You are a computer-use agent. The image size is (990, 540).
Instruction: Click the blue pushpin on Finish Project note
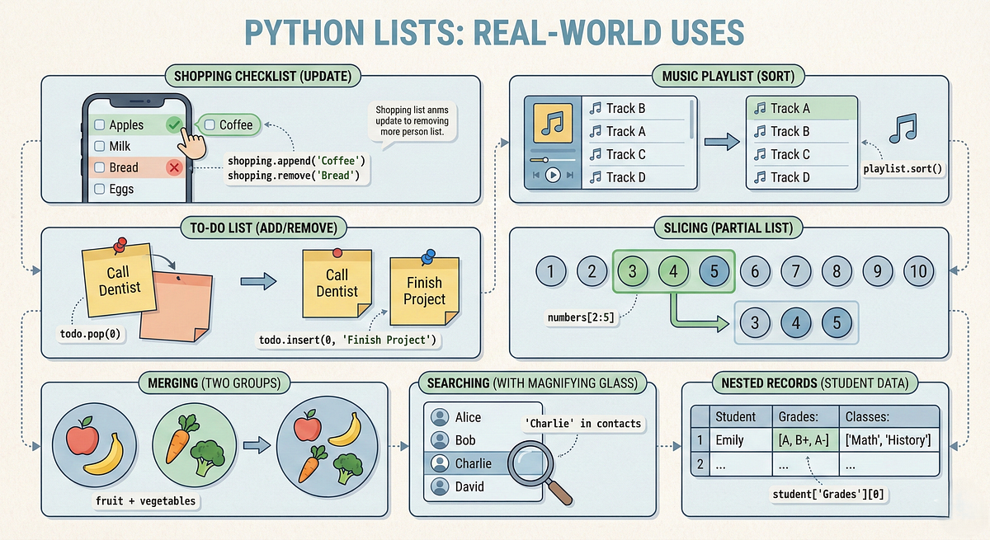[427, 259]
